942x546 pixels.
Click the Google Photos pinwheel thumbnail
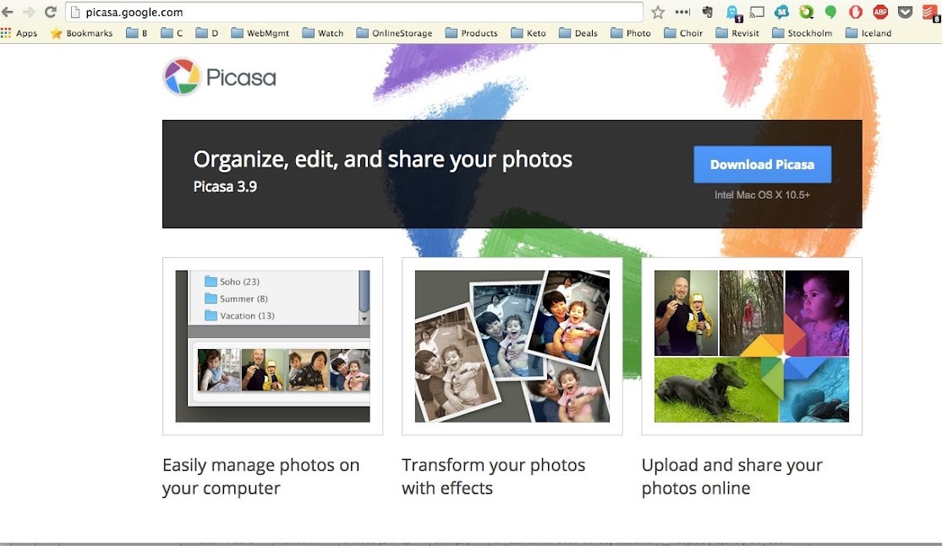[x=752, y=346]
